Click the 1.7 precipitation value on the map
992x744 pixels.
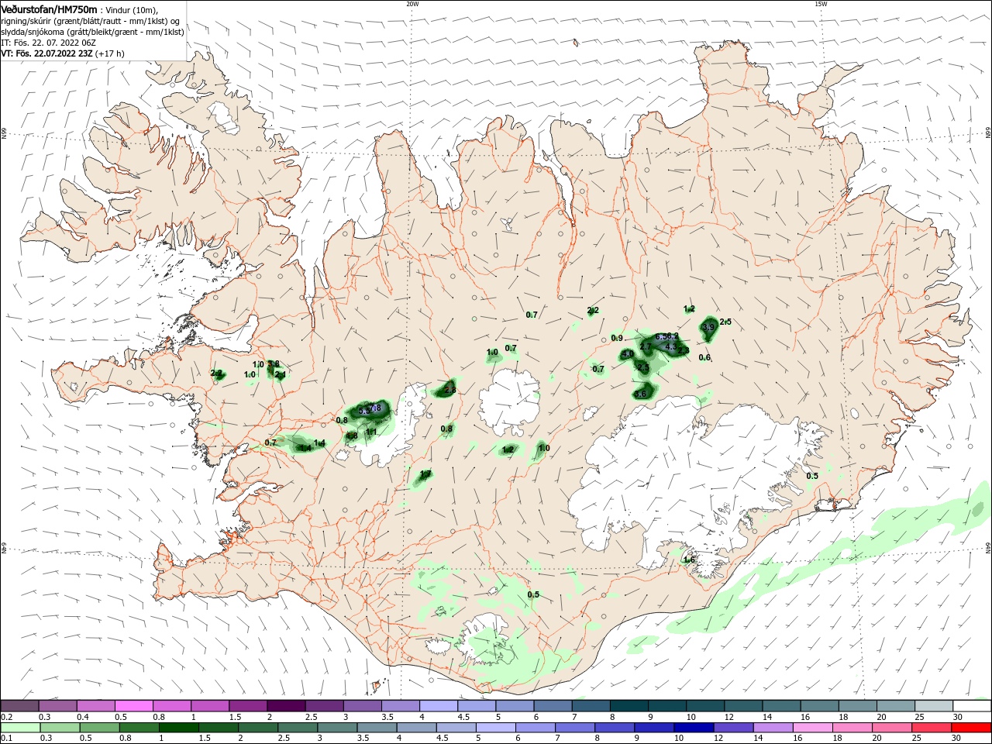click(425, 474)
